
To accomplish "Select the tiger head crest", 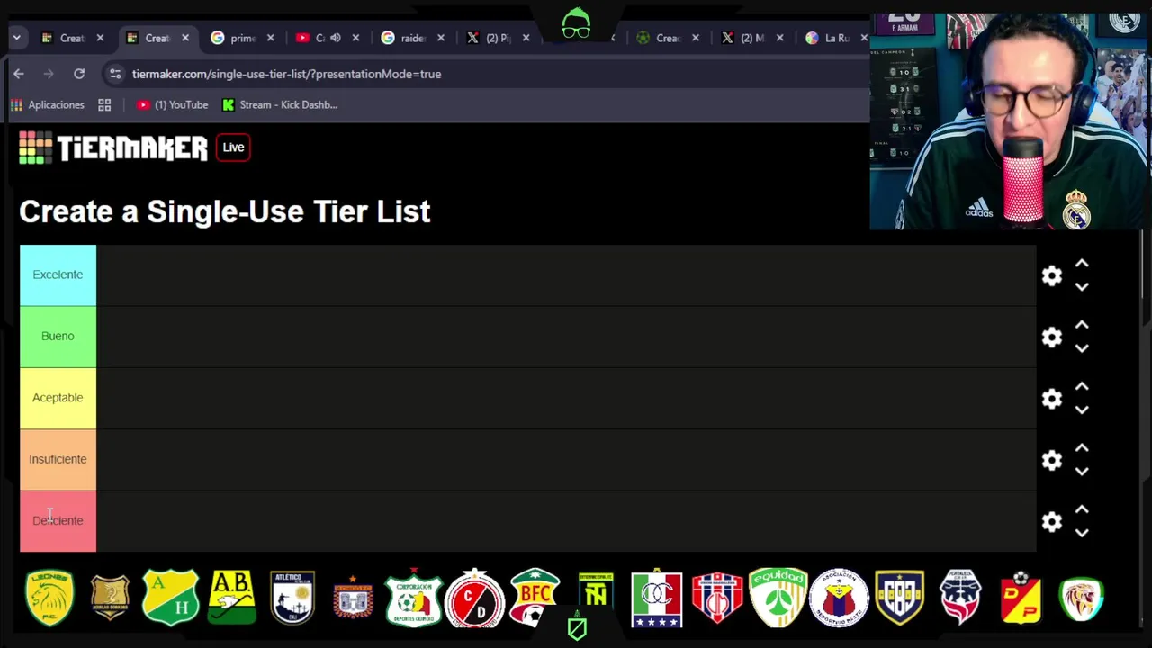I will click(x=1082, y=598).
